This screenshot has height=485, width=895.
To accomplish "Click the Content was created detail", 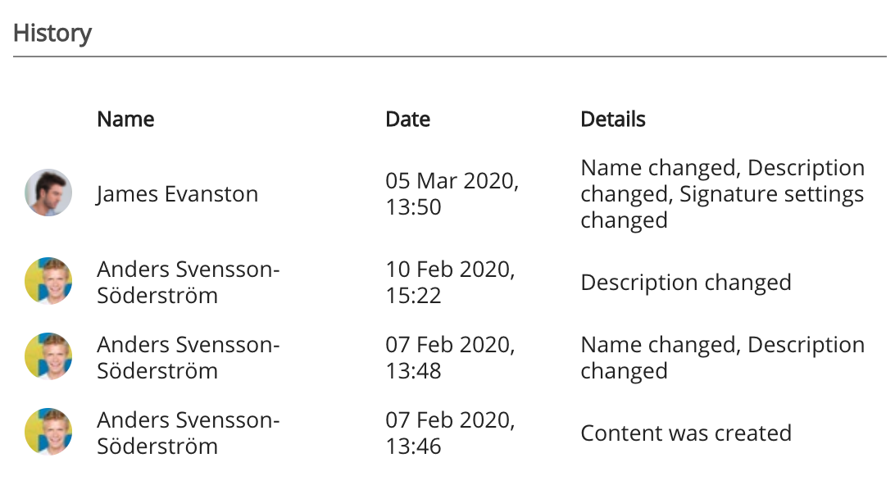I will pos(686,433).
